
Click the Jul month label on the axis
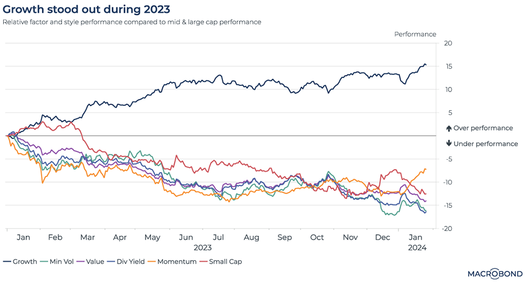point(218,238)
